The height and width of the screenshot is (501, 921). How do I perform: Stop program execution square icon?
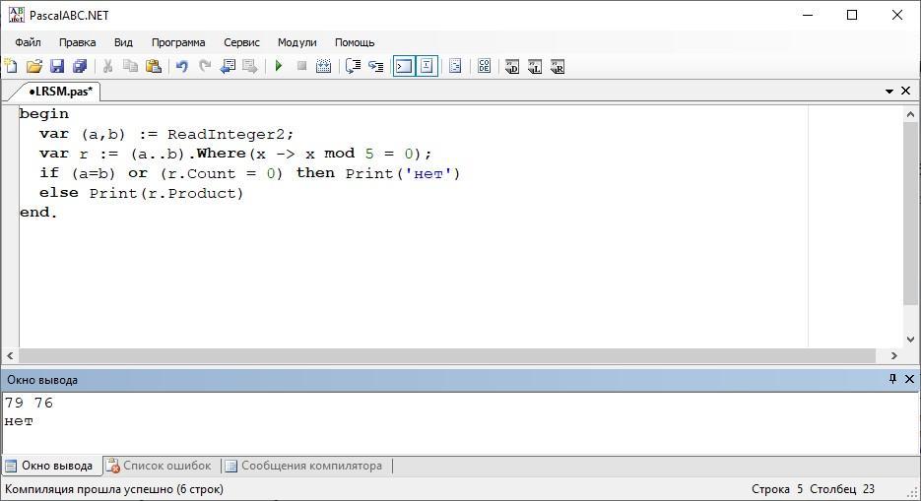pos(301,66)
